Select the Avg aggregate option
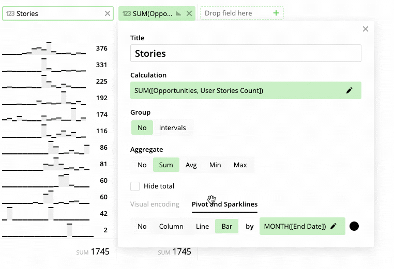The image size is (394, 269). pyautogui.click(x=191, y=165)
